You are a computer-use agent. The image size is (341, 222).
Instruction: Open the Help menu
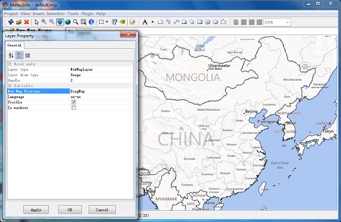click(x=101, y=14)
